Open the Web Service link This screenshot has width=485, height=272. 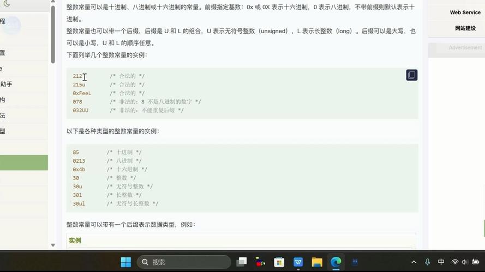click(465, 13)
